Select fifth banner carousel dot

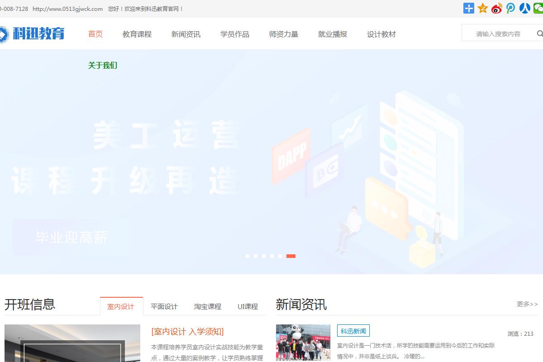point(280,256)
